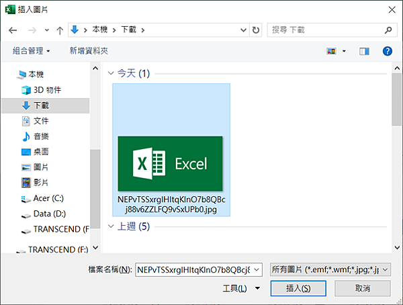Click the forward navigation arrow
This screenshot has height=305, width=403.
(32, 30)
